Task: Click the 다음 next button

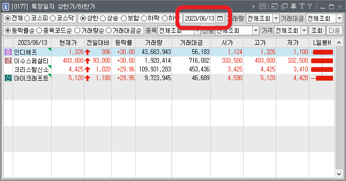Action: [x=334, y=30]
